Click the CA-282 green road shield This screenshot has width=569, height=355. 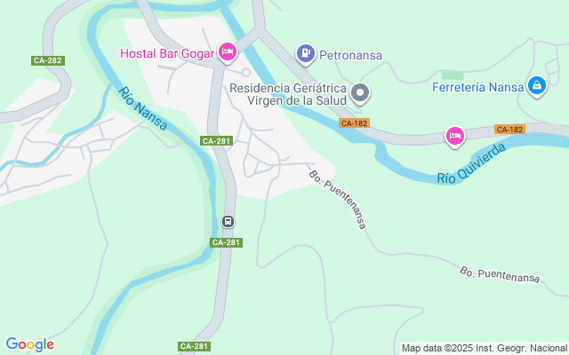tap(48, 60)
